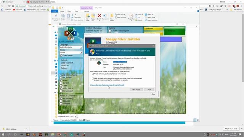Expand the Easy access dropdown
The height and width of the screenshot is (137, 244).
tap(120, 18)
